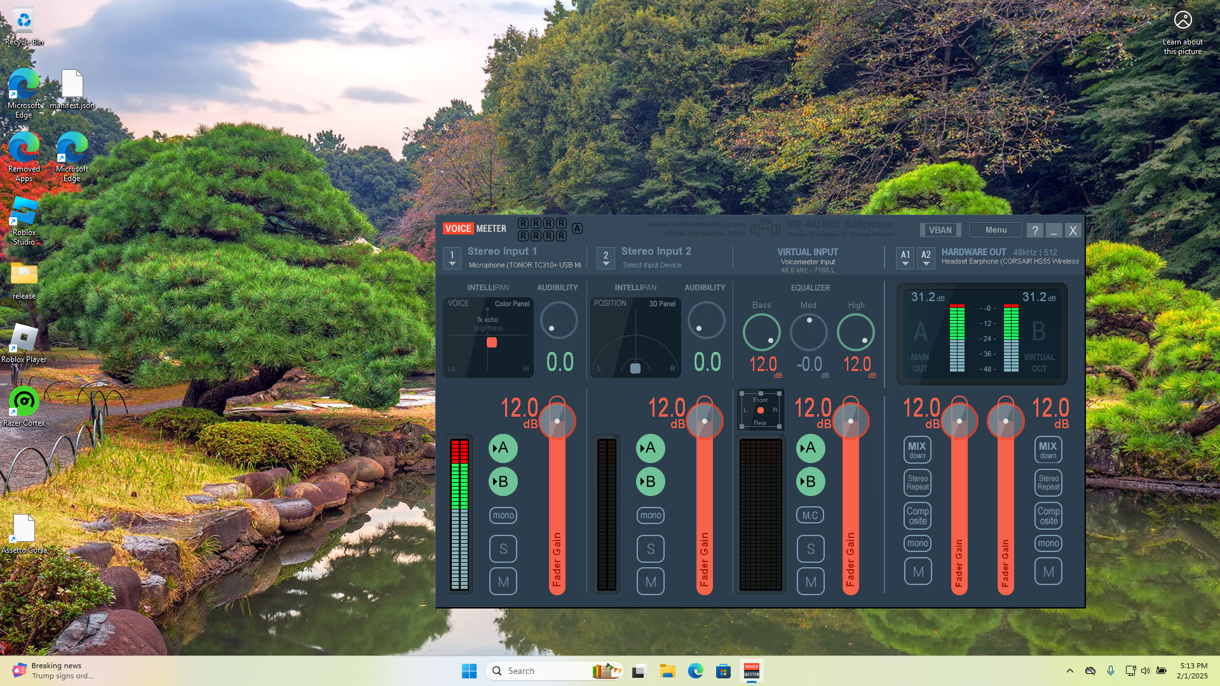Expand Stereo Input 2 device selector
Screen dimensions: 1220x686
click(606, 258)
